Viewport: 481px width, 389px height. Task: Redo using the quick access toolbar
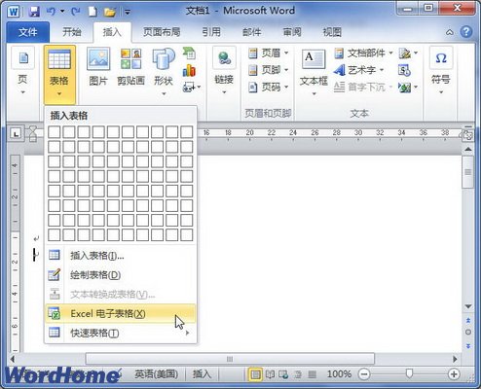point(76,12)
